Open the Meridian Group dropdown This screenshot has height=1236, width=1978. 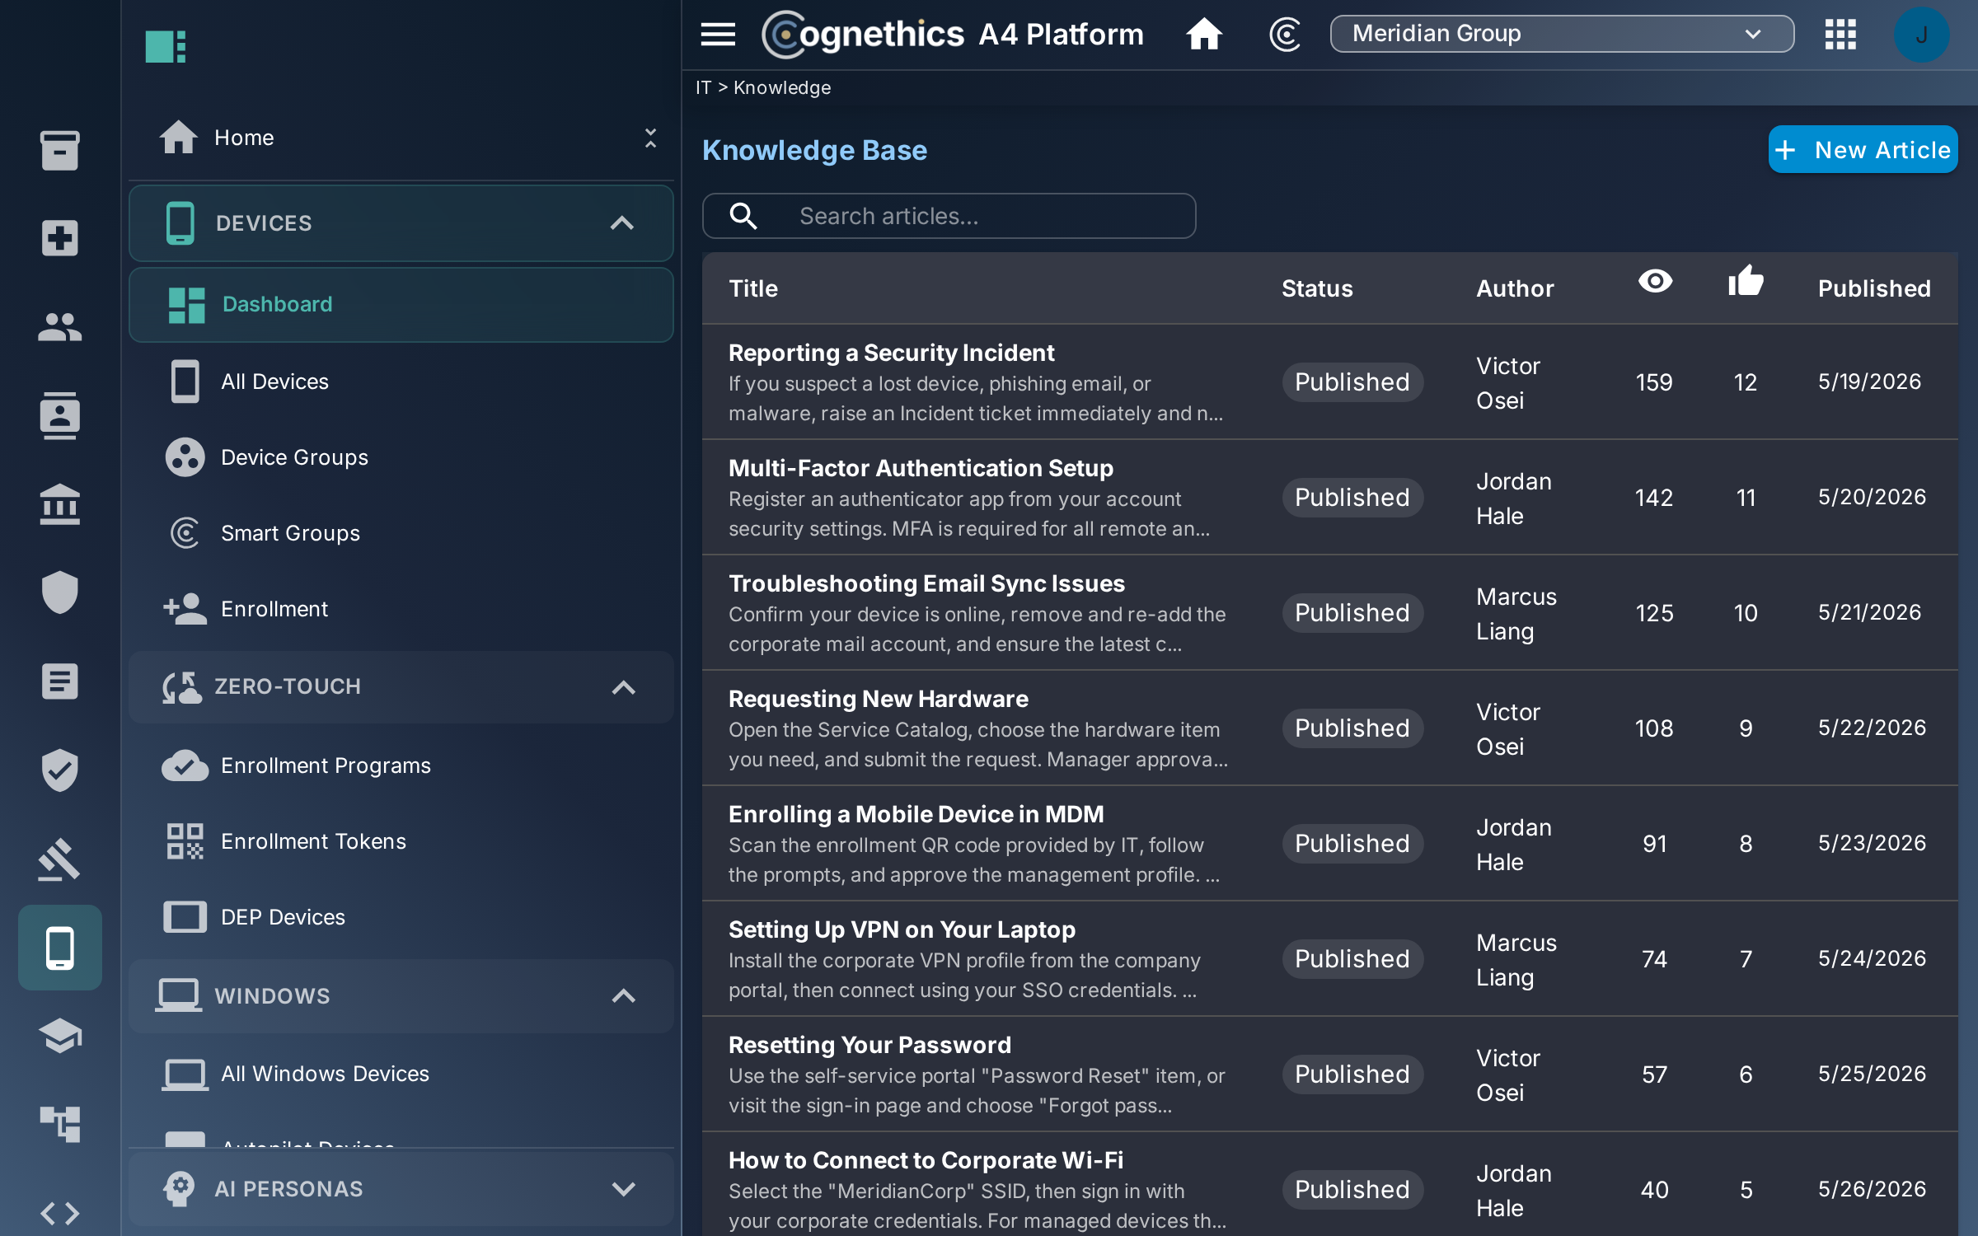pyautogui.click(x=1562, y=34)
